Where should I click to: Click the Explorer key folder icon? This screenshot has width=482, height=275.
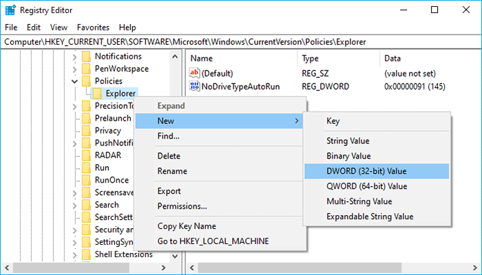point(97,94)
